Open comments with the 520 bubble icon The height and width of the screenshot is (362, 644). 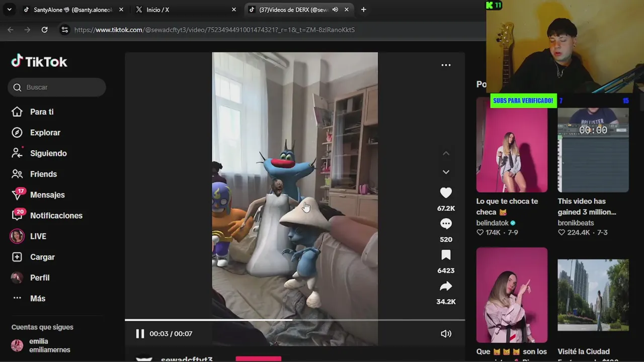pos(446,224)
